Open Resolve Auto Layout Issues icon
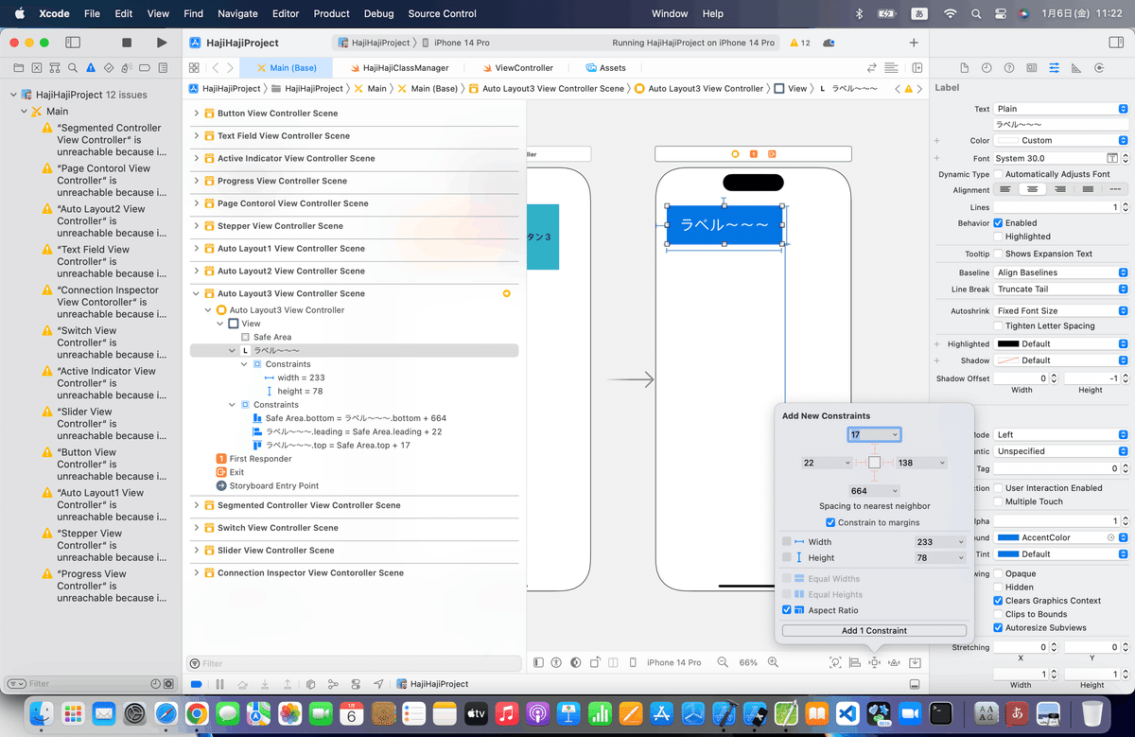The image size is (1135, 737). (895, 662)
